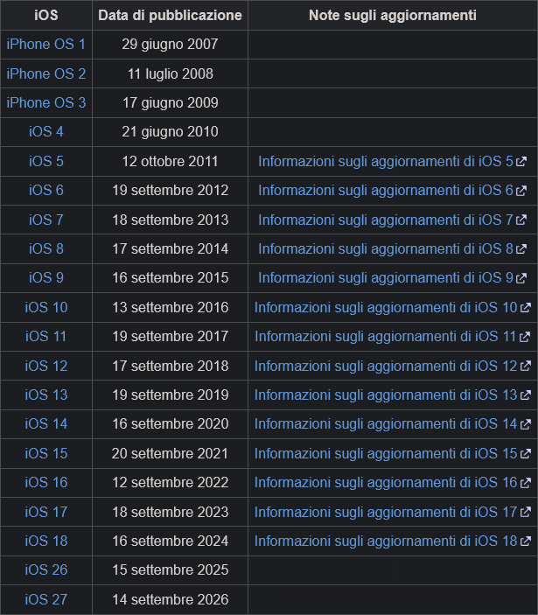Click the Note sugli aggiornamenti header
538x615 pixels.
(x=393, y=15)
